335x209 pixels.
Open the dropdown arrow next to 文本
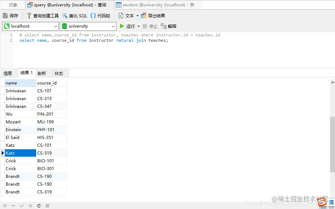(137, 16)
